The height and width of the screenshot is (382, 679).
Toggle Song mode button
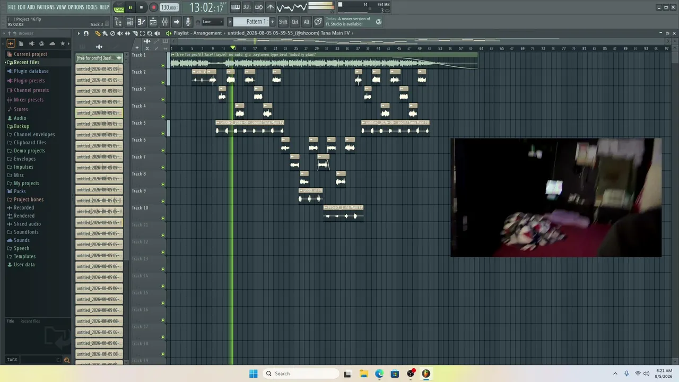(x=119, y=8)
